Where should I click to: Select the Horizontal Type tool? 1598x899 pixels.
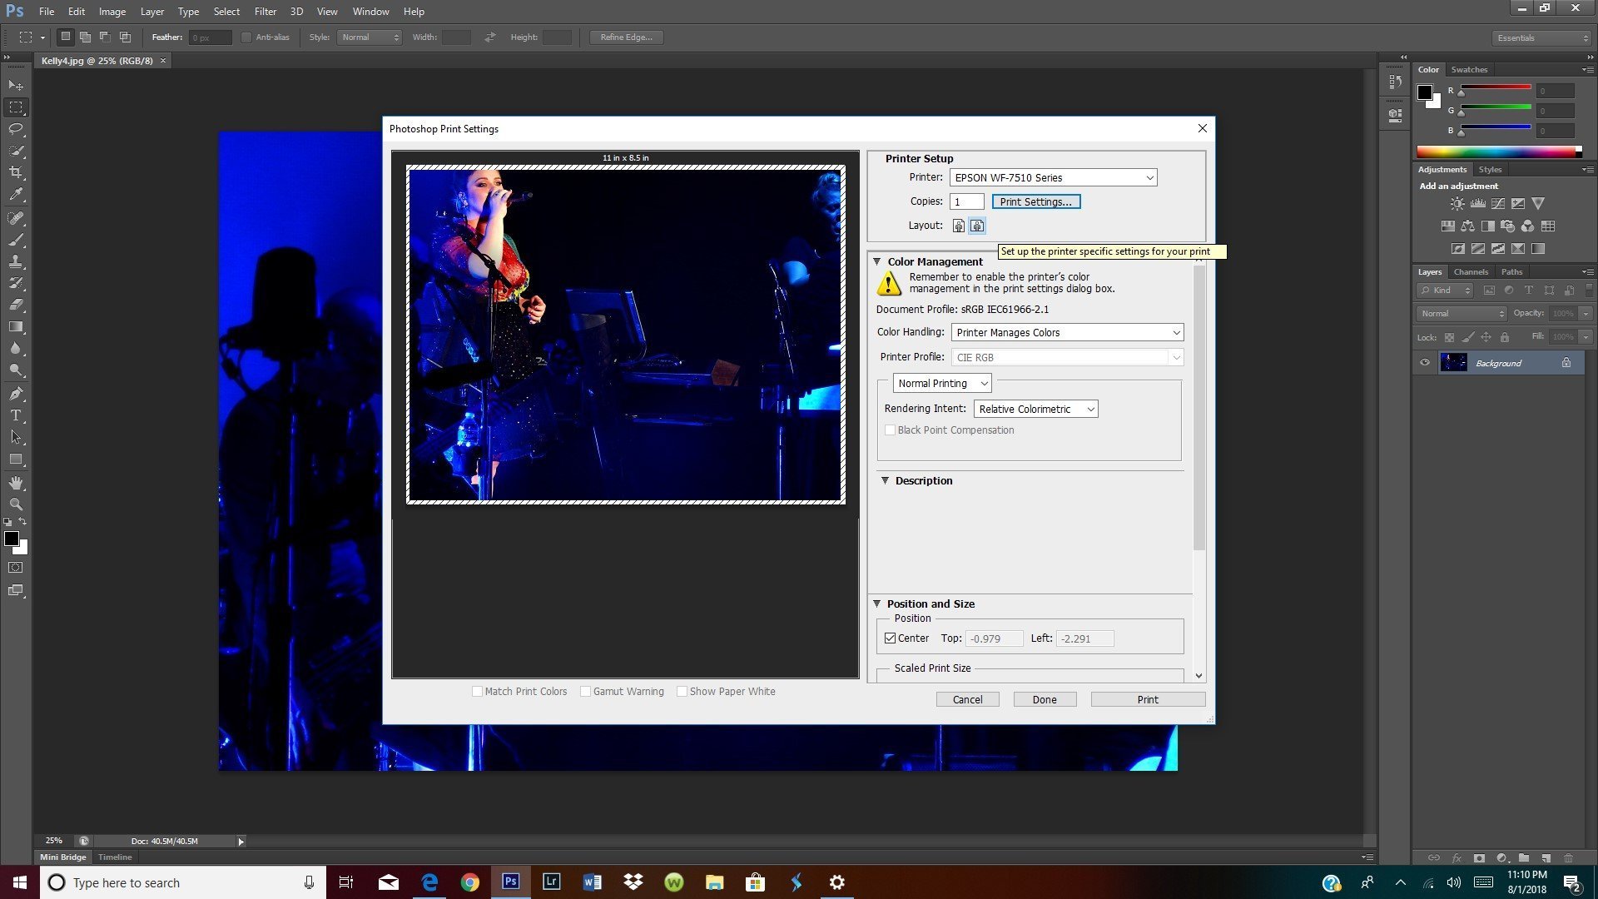pos(16,415)
